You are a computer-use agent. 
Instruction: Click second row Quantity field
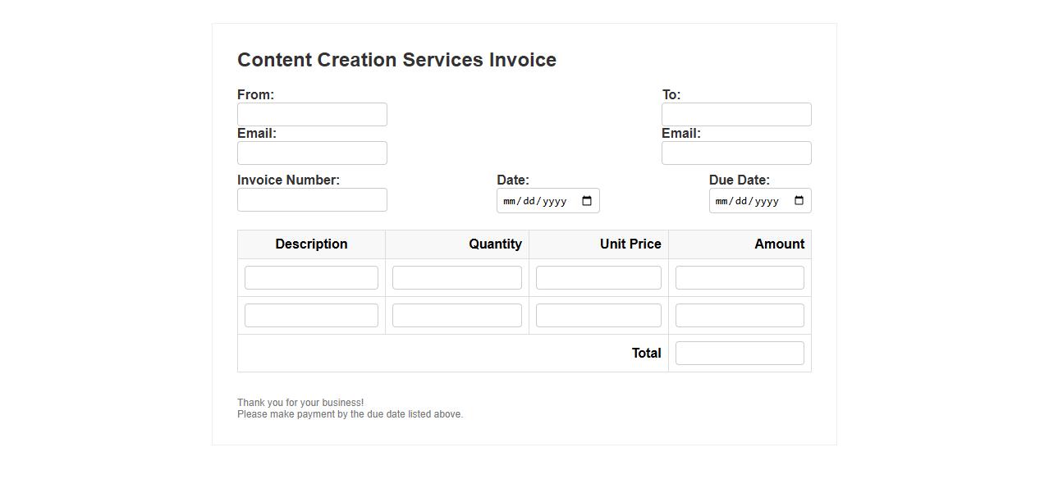[456, 316]
